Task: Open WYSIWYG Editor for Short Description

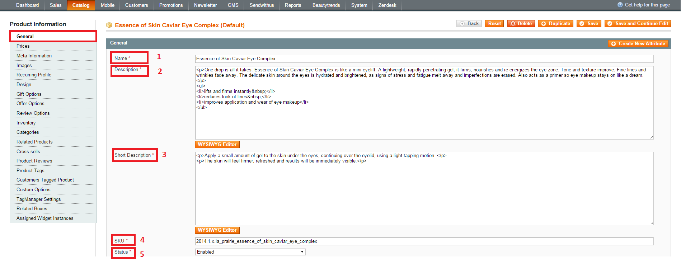Action: pos(217,230)
